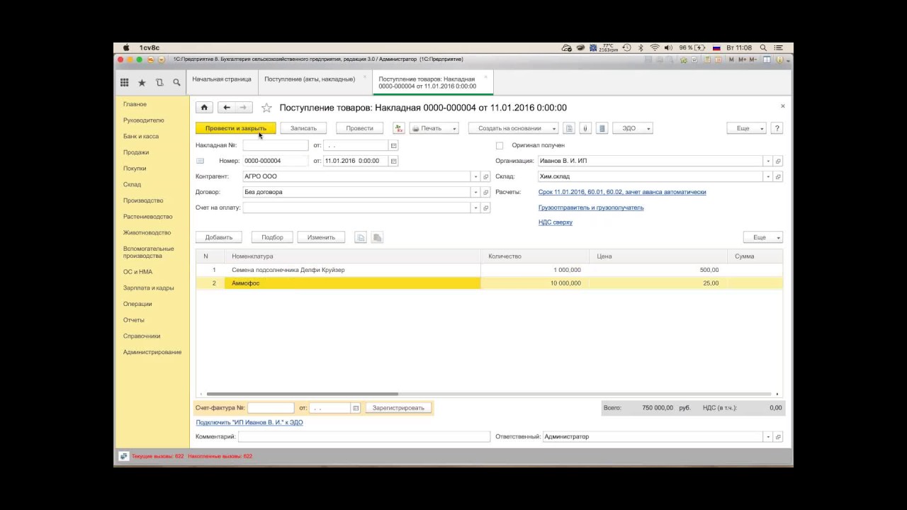Open the Банк и касса section

pyautogui.click(x=141, y=136)
